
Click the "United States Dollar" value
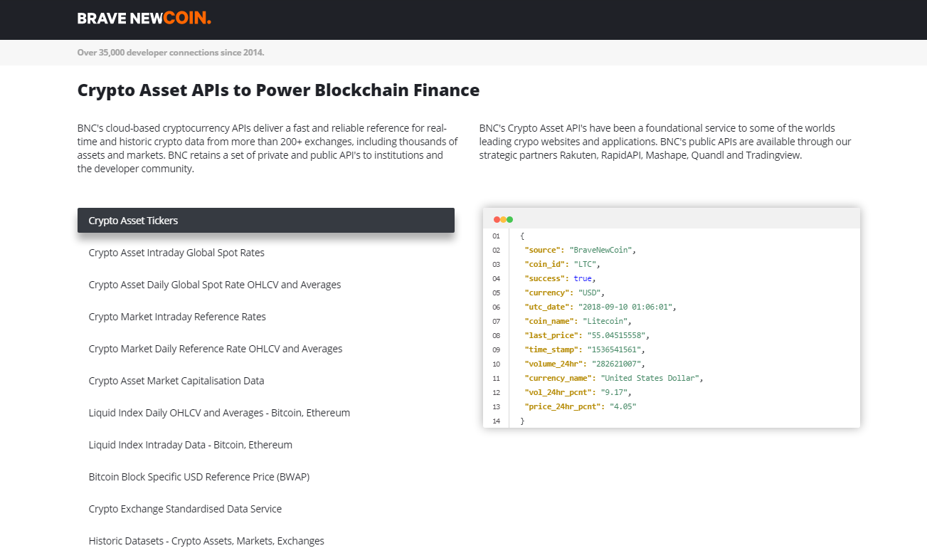(650, 378)
